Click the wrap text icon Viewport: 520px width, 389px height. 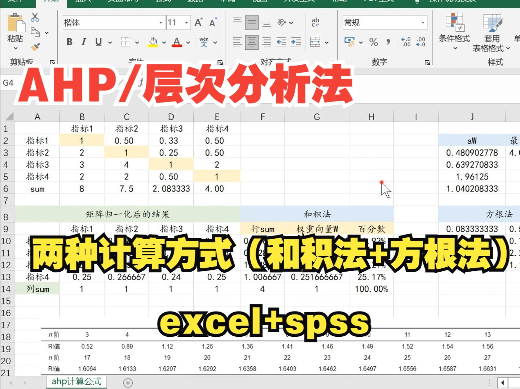point(316,22)
